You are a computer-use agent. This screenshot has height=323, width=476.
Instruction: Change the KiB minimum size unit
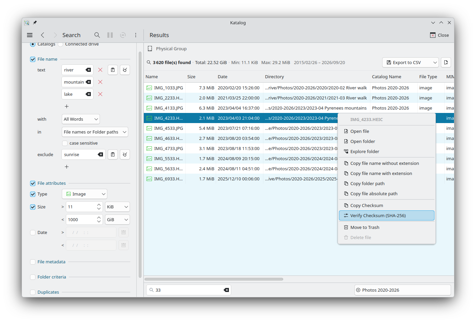(x=117, y=207)
